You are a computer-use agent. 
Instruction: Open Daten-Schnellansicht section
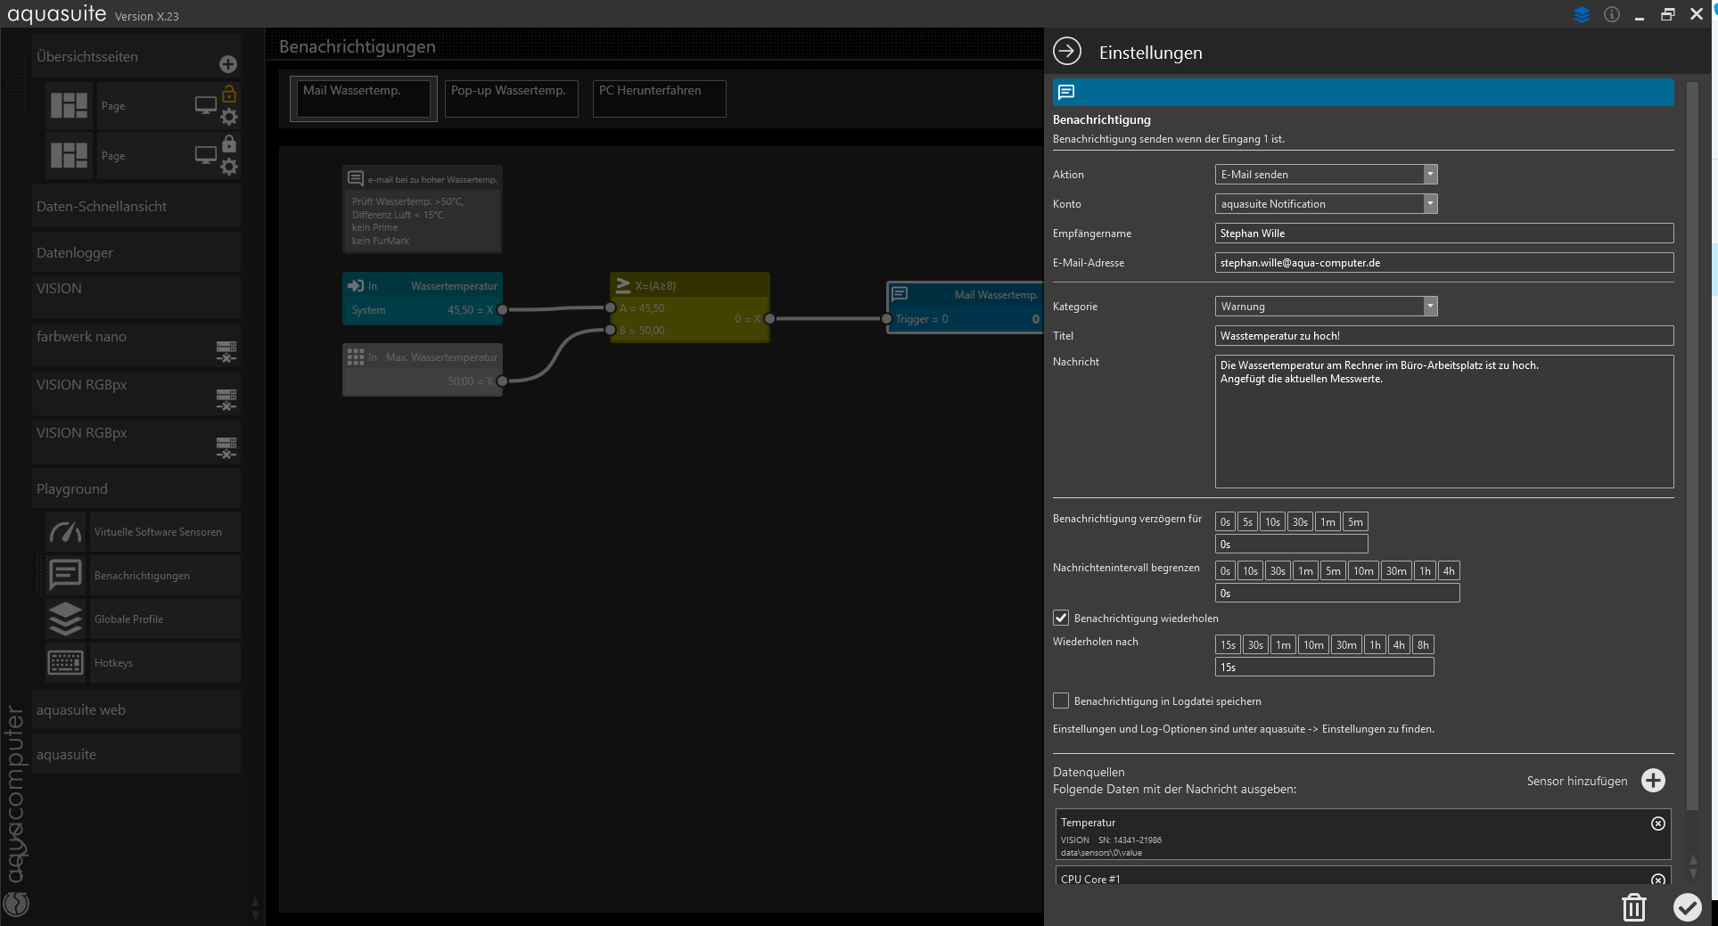click(x=136, y=206)
